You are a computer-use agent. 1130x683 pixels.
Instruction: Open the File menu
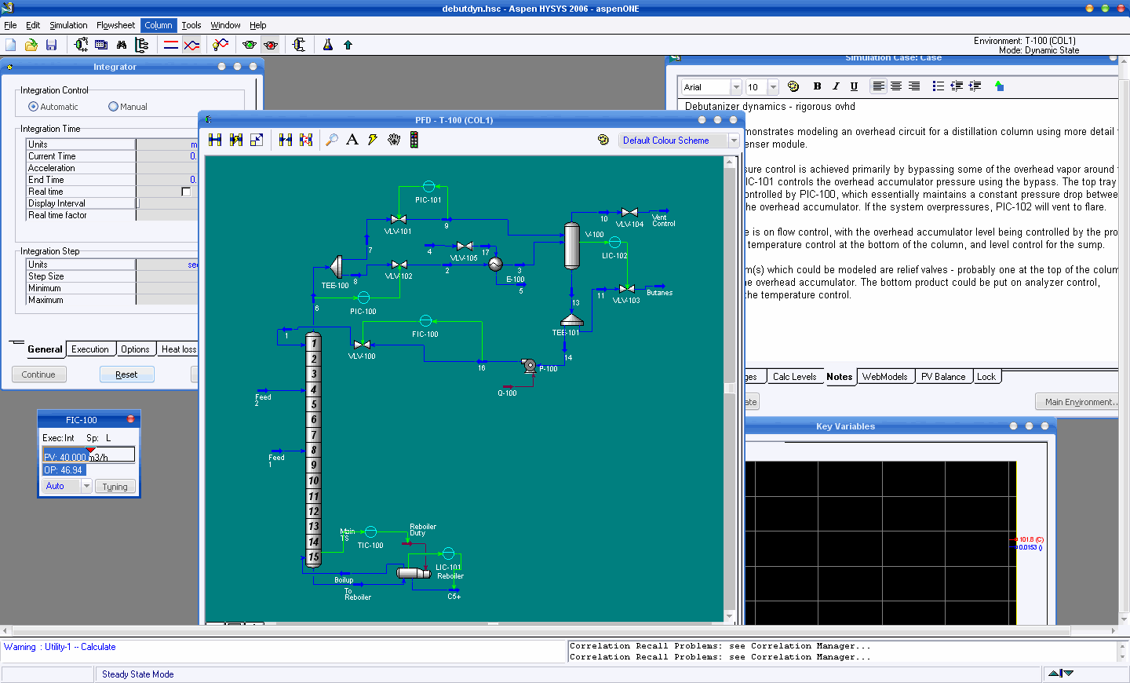pos(10,25)
